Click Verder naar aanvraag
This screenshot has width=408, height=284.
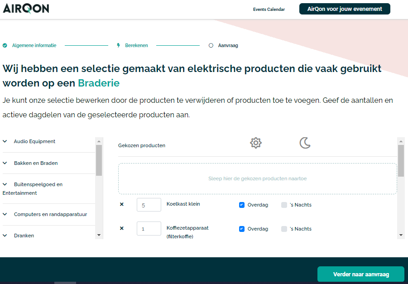tap(360, 274)
